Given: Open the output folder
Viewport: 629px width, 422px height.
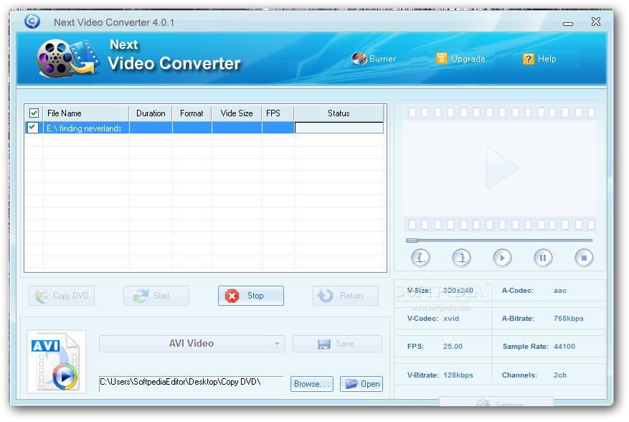Looking at the screenshot, I should (x=361, y=384).
